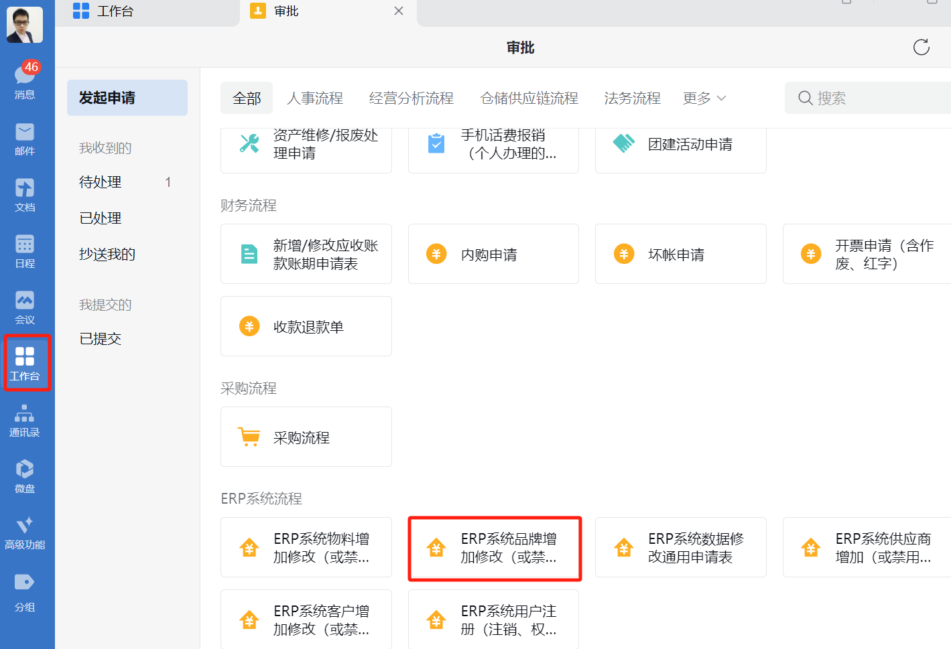Switch to 仓储供应链流程 category tab
The image size is (951, 649).
click(x=529, y=98)
